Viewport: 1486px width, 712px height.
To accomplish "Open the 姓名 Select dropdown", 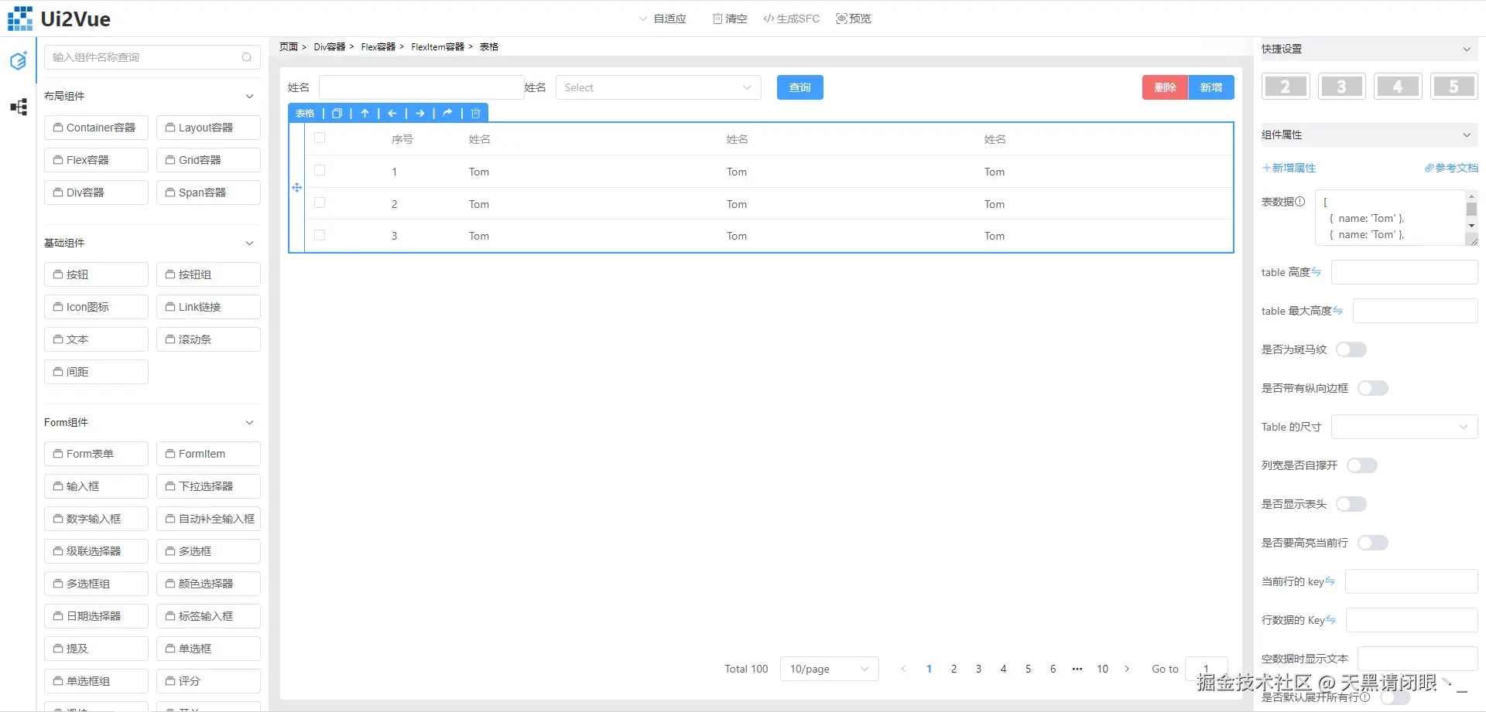I will [x=659, y=87].
